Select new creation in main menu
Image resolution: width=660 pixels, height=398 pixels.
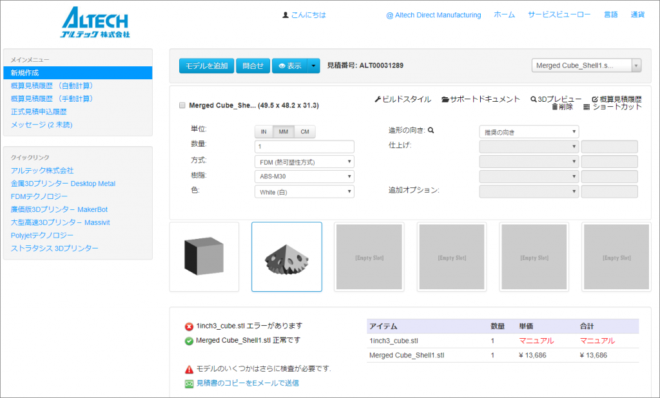click(x=77, y=73)
